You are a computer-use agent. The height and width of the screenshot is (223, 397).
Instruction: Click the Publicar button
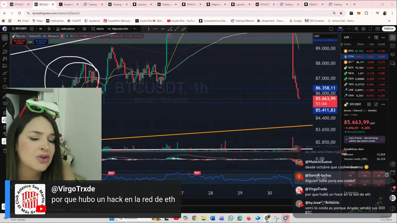pos(389,29)
